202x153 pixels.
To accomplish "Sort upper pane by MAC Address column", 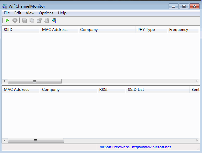I will [59, 30].
